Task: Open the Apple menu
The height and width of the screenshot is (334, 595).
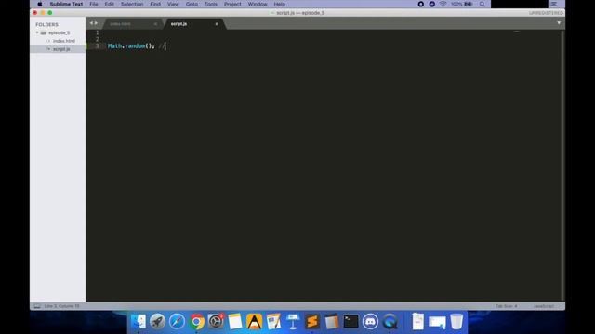Action: pyautogui.click(x=39, y=4)
